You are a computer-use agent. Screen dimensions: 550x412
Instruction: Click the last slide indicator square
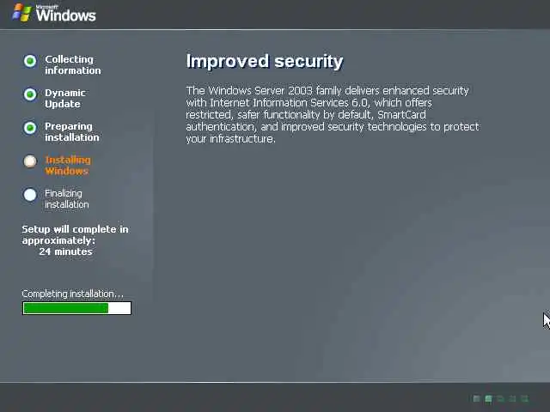525,398
